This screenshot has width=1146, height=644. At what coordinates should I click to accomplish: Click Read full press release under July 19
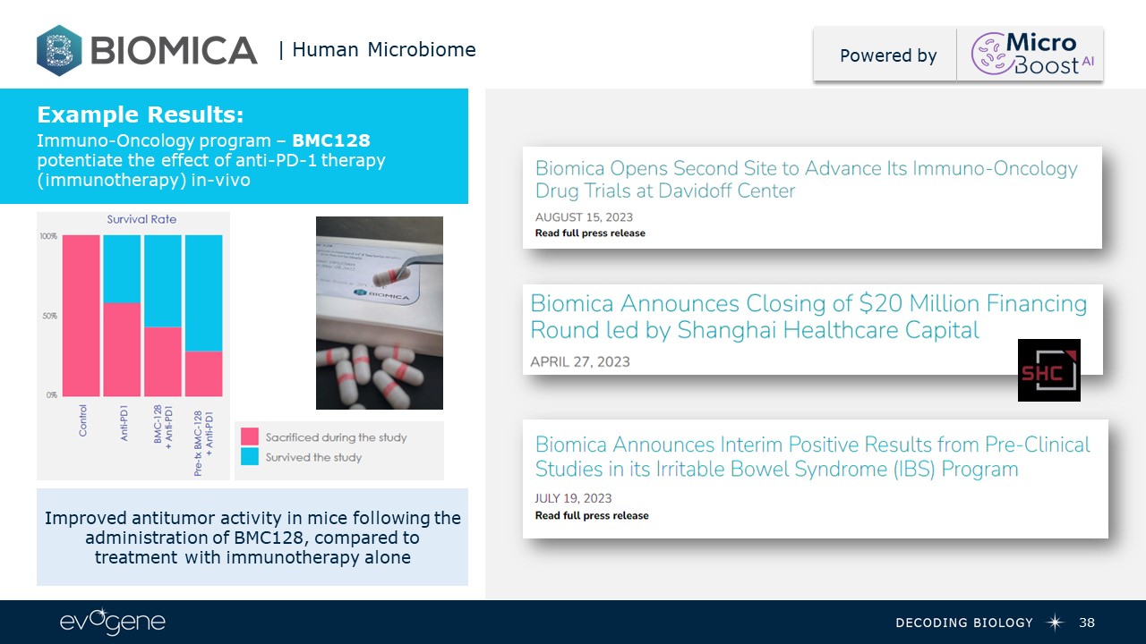tap(592, 515)
